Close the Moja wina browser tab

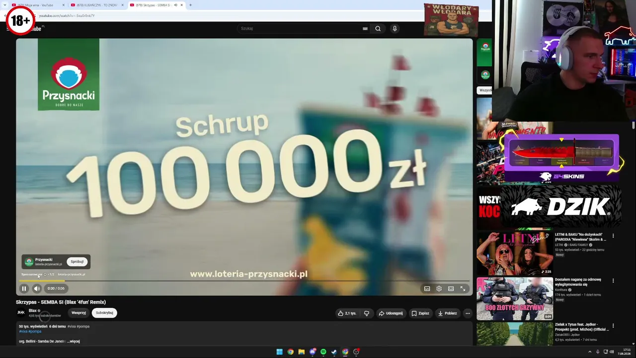click(63, 5)
